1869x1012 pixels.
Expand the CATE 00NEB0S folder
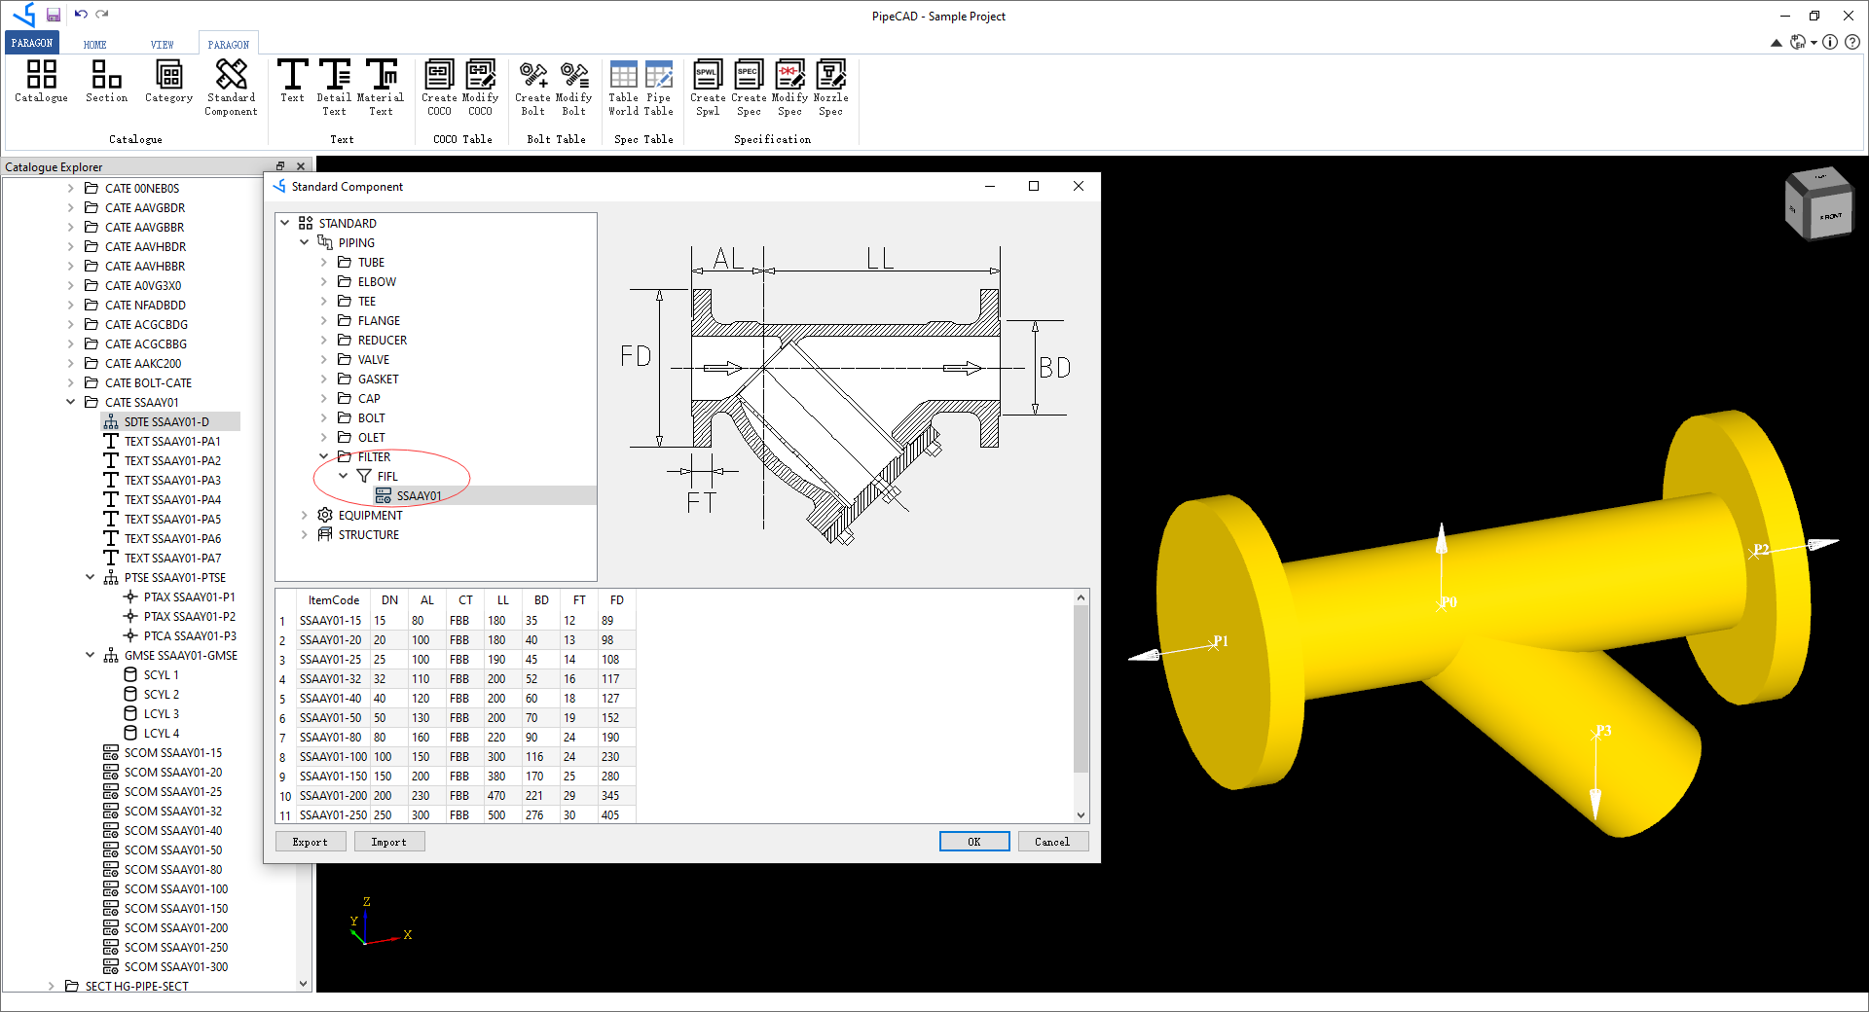[71, 188]
